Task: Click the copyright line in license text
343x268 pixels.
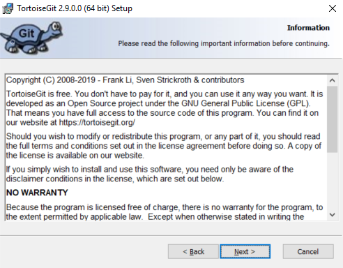Action: 125,80
